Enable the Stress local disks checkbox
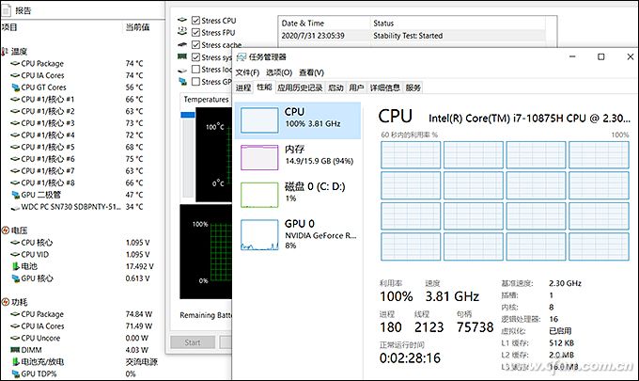 (195, 69)
